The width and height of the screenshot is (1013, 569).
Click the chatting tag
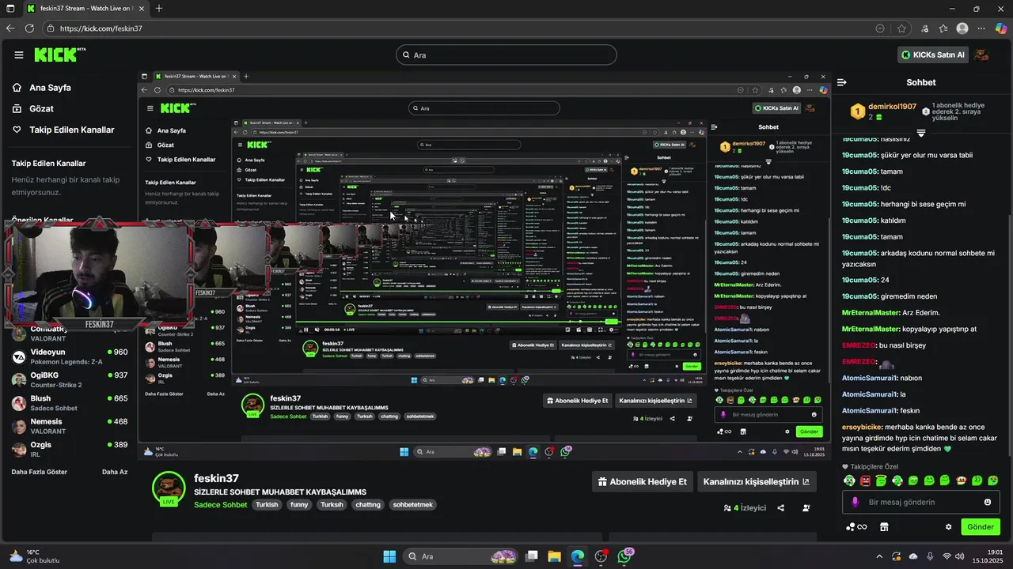point(368,504)
